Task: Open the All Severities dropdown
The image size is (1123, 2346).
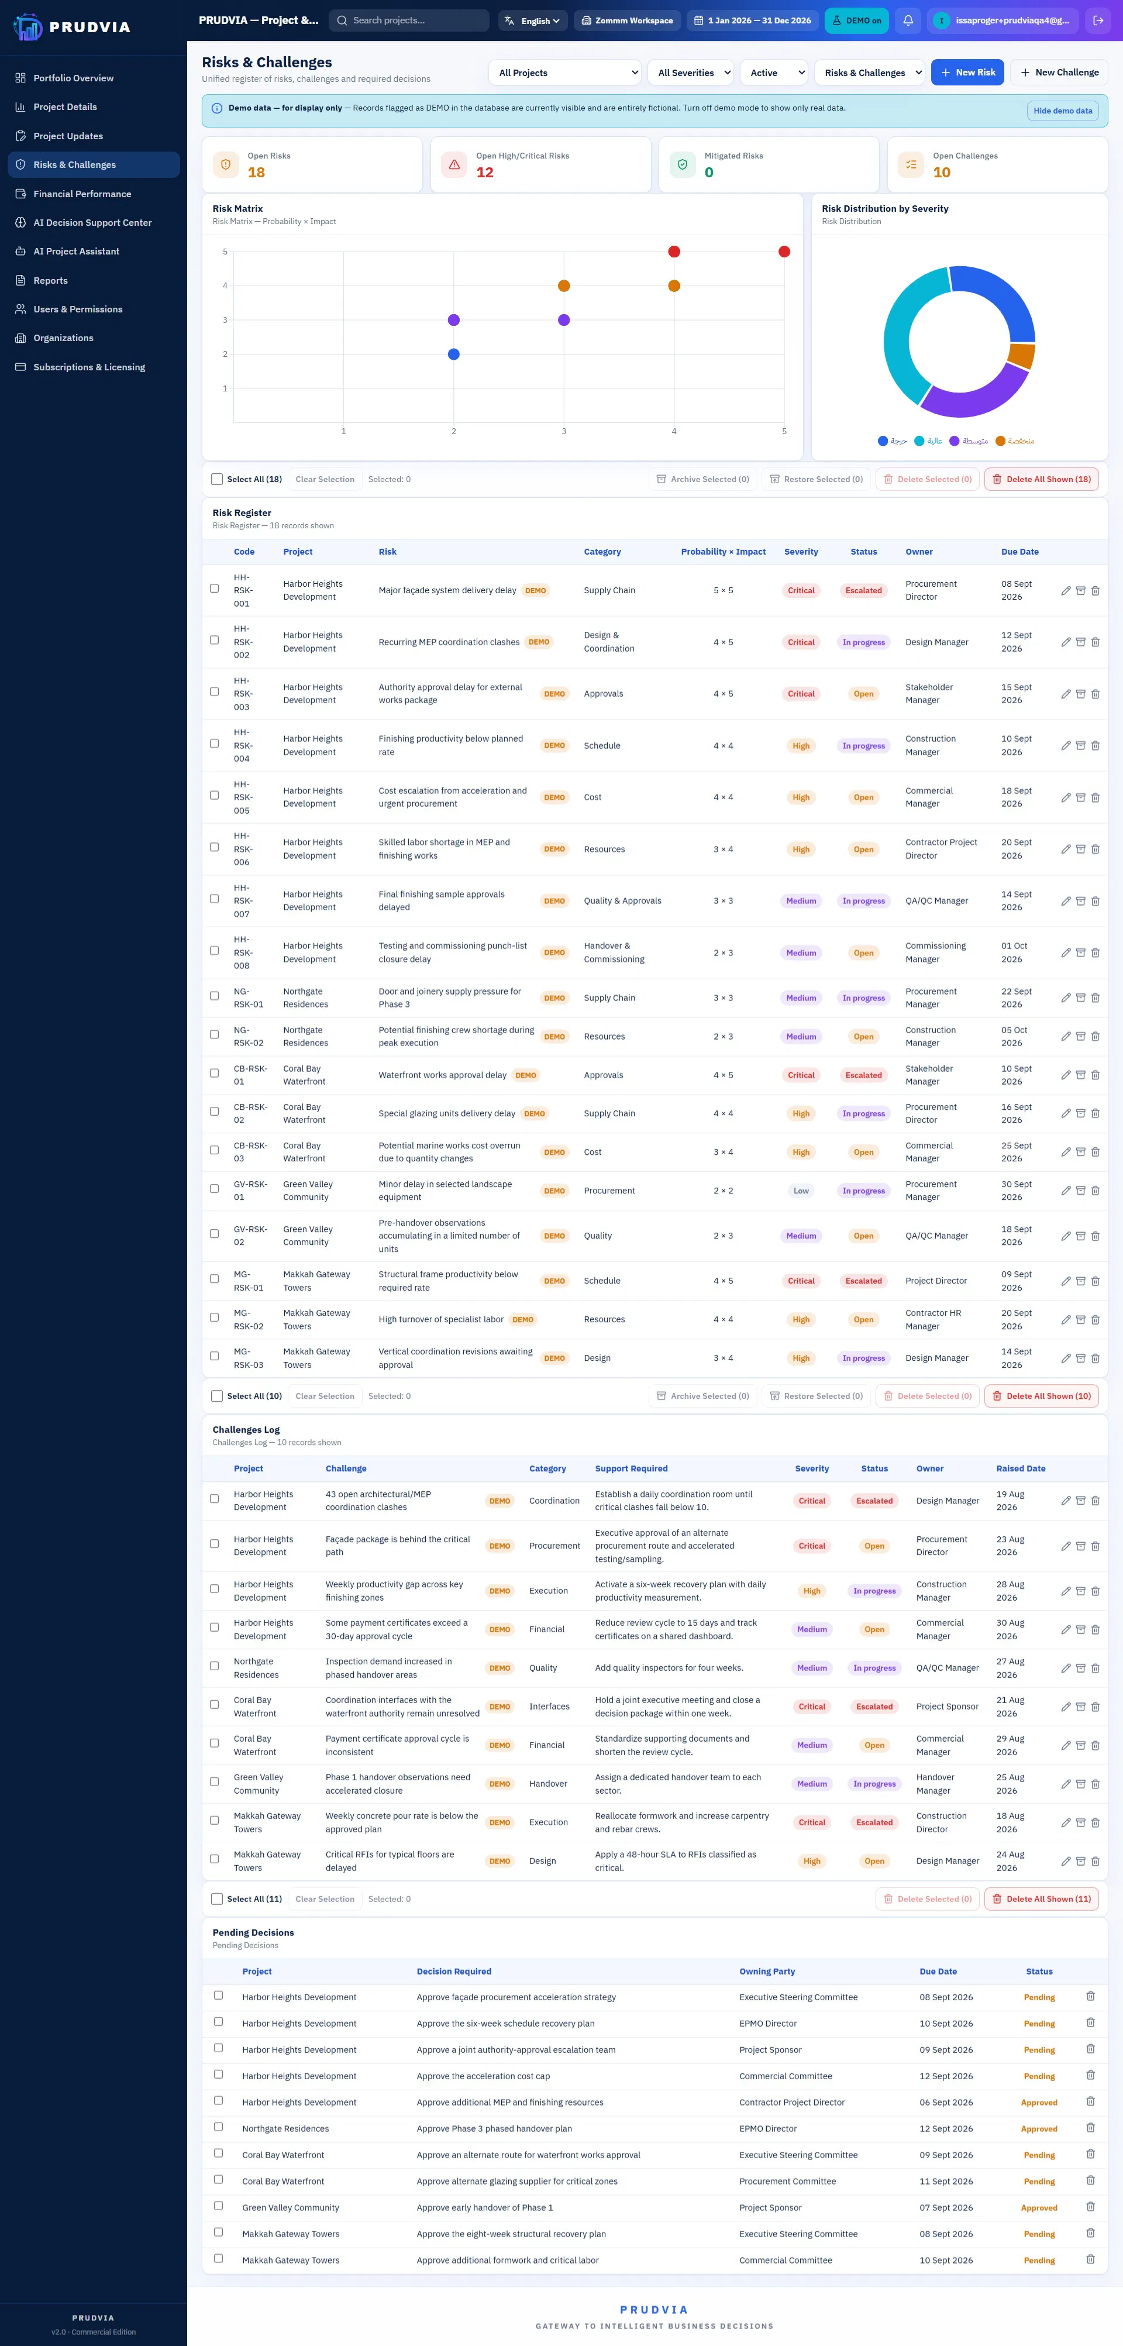Action: point(691,73)
